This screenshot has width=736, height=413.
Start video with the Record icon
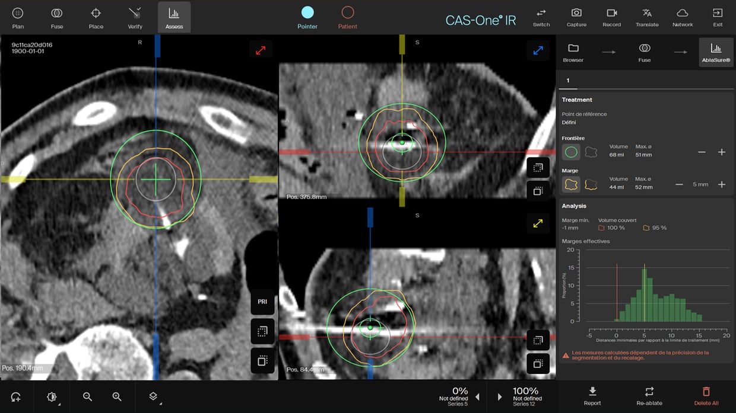(x=611, y=17)
